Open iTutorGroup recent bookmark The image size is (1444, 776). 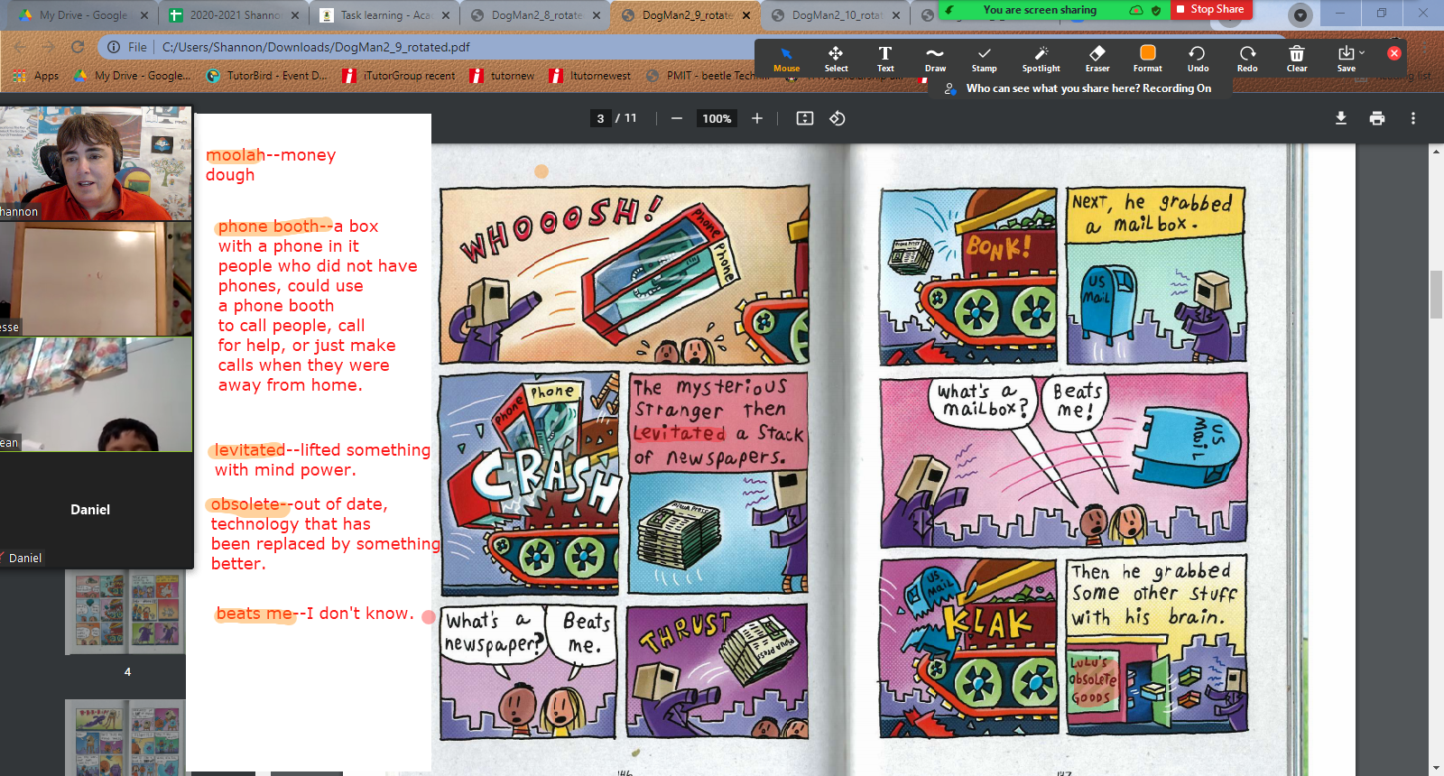coord(399,76)
